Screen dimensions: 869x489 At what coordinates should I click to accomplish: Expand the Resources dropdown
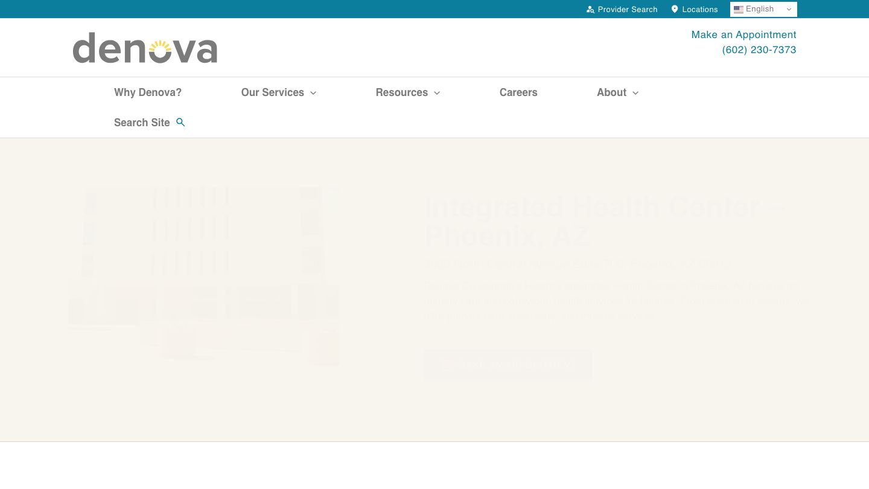tap(436, 93)
